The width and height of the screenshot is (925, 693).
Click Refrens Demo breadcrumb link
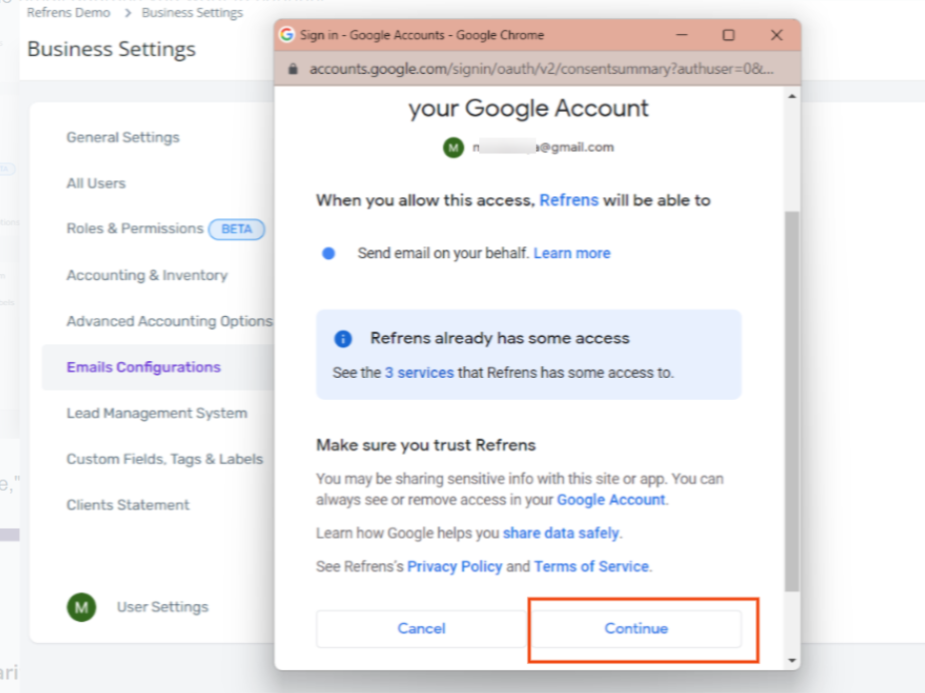(x=69, y=13)
